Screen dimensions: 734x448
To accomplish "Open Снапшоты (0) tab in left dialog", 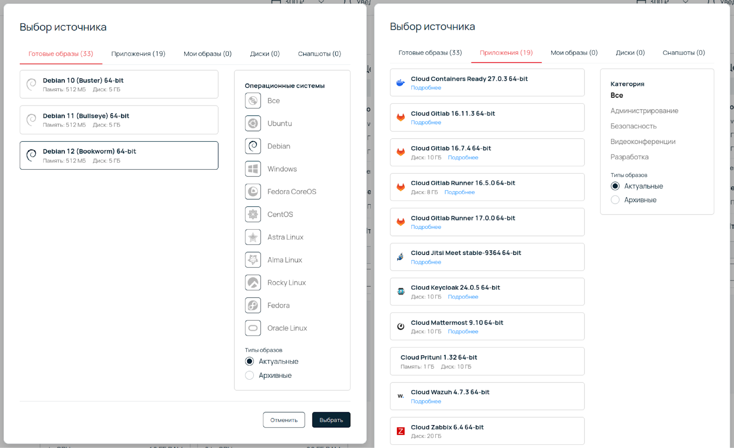I will 319,54.
